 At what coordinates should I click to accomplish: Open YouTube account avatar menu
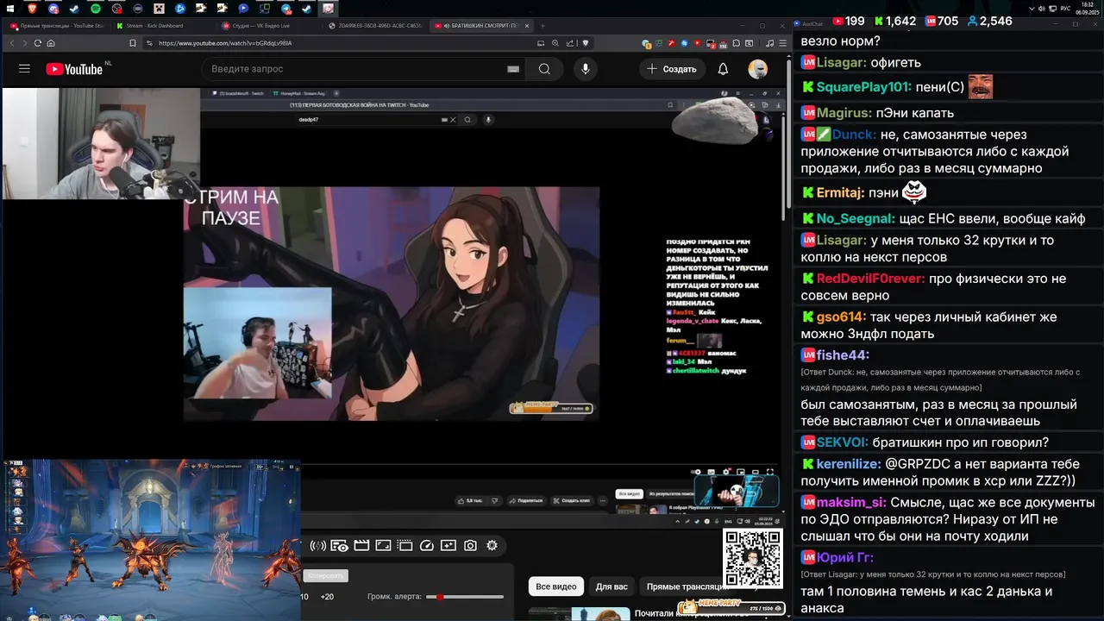757,69
